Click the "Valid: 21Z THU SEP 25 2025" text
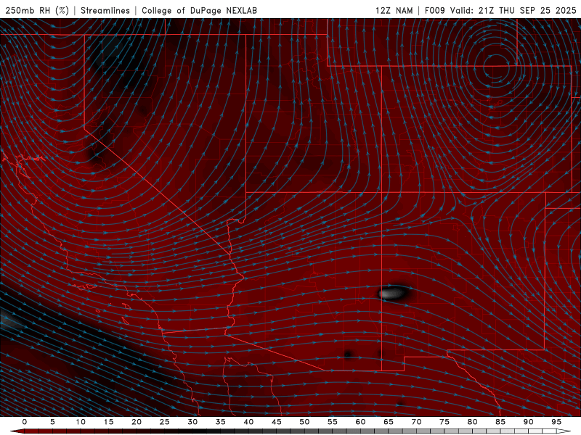The image size is (581, 435). click(x=513, y=10)
